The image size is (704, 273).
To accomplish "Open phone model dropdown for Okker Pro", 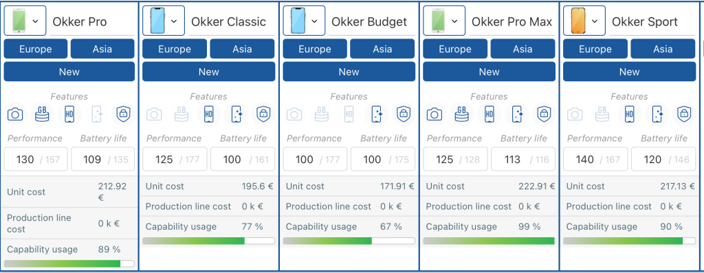I will (25, 21).
